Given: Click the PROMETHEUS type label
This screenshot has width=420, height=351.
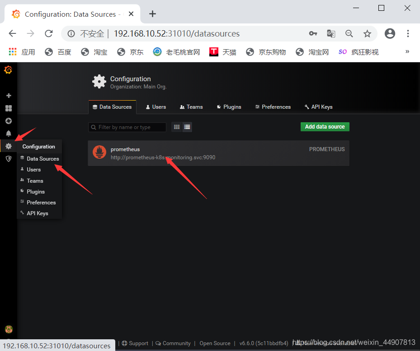Looking at the screenshot, I should [x=327, y=149].
